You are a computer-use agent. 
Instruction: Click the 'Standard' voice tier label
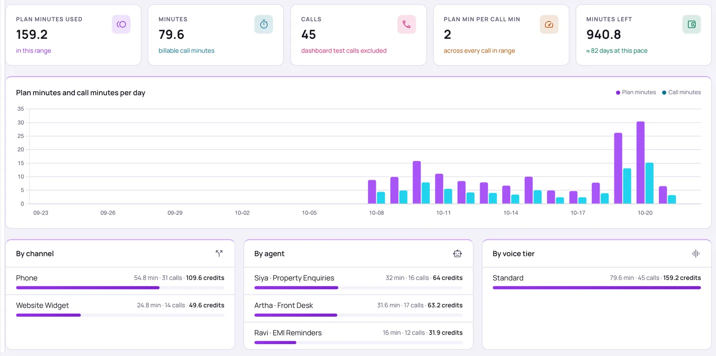tap(508, 278)
